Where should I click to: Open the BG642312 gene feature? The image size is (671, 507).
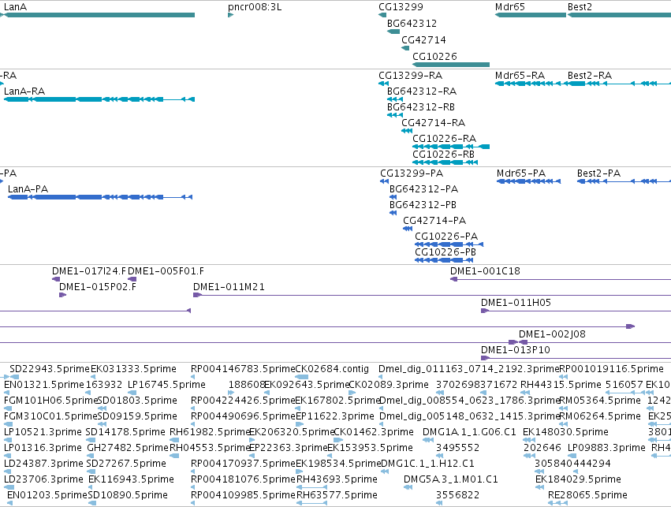[x=393, y=32]
